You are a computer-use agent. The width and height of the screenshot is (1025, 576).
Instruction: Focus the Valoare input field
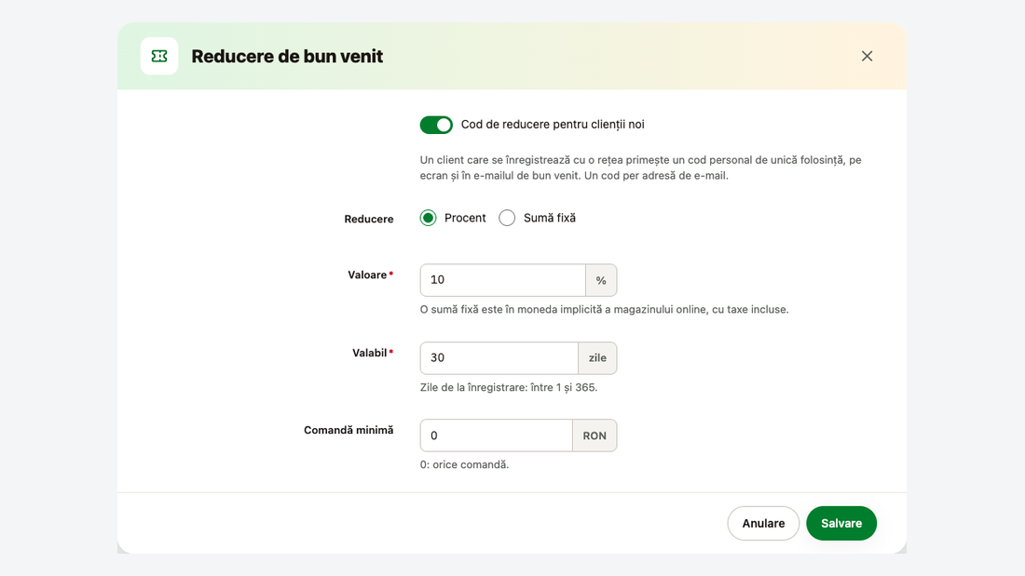coord(502,280)
